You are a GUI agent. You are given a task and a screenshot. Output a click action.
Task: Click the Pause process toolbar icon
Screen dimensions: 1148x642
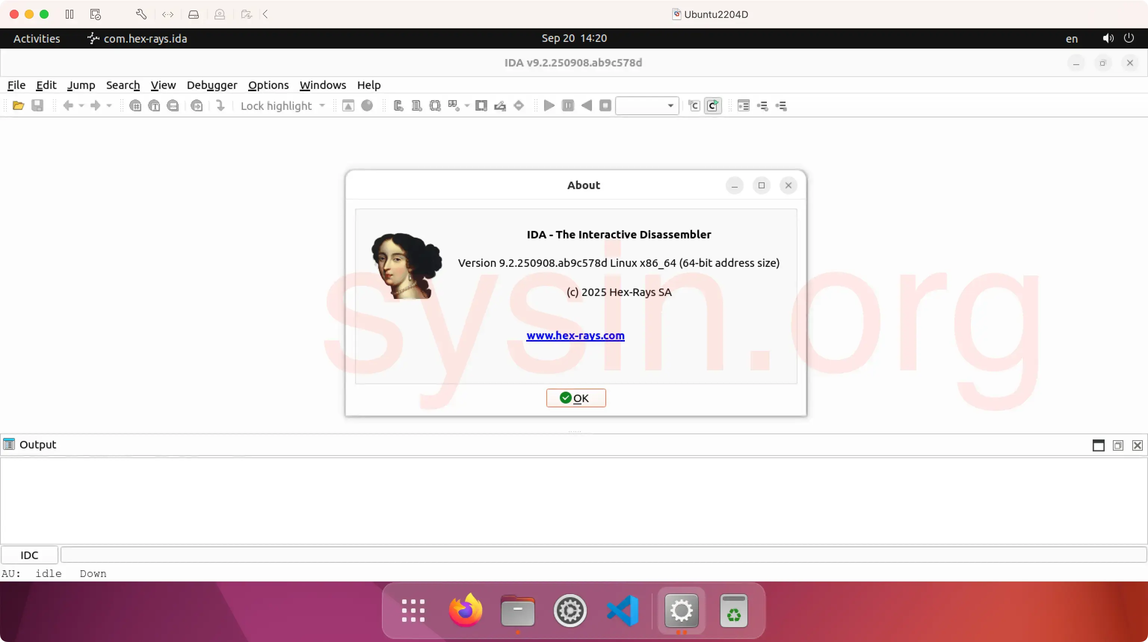point(568,106)
